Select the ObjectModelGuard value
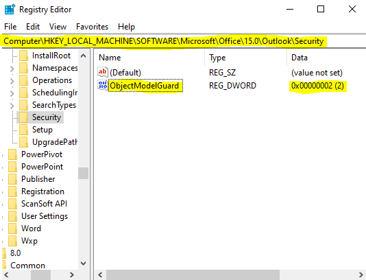This screenshot has width=366, height=280. pyautogui.click(x=145, y=86)
